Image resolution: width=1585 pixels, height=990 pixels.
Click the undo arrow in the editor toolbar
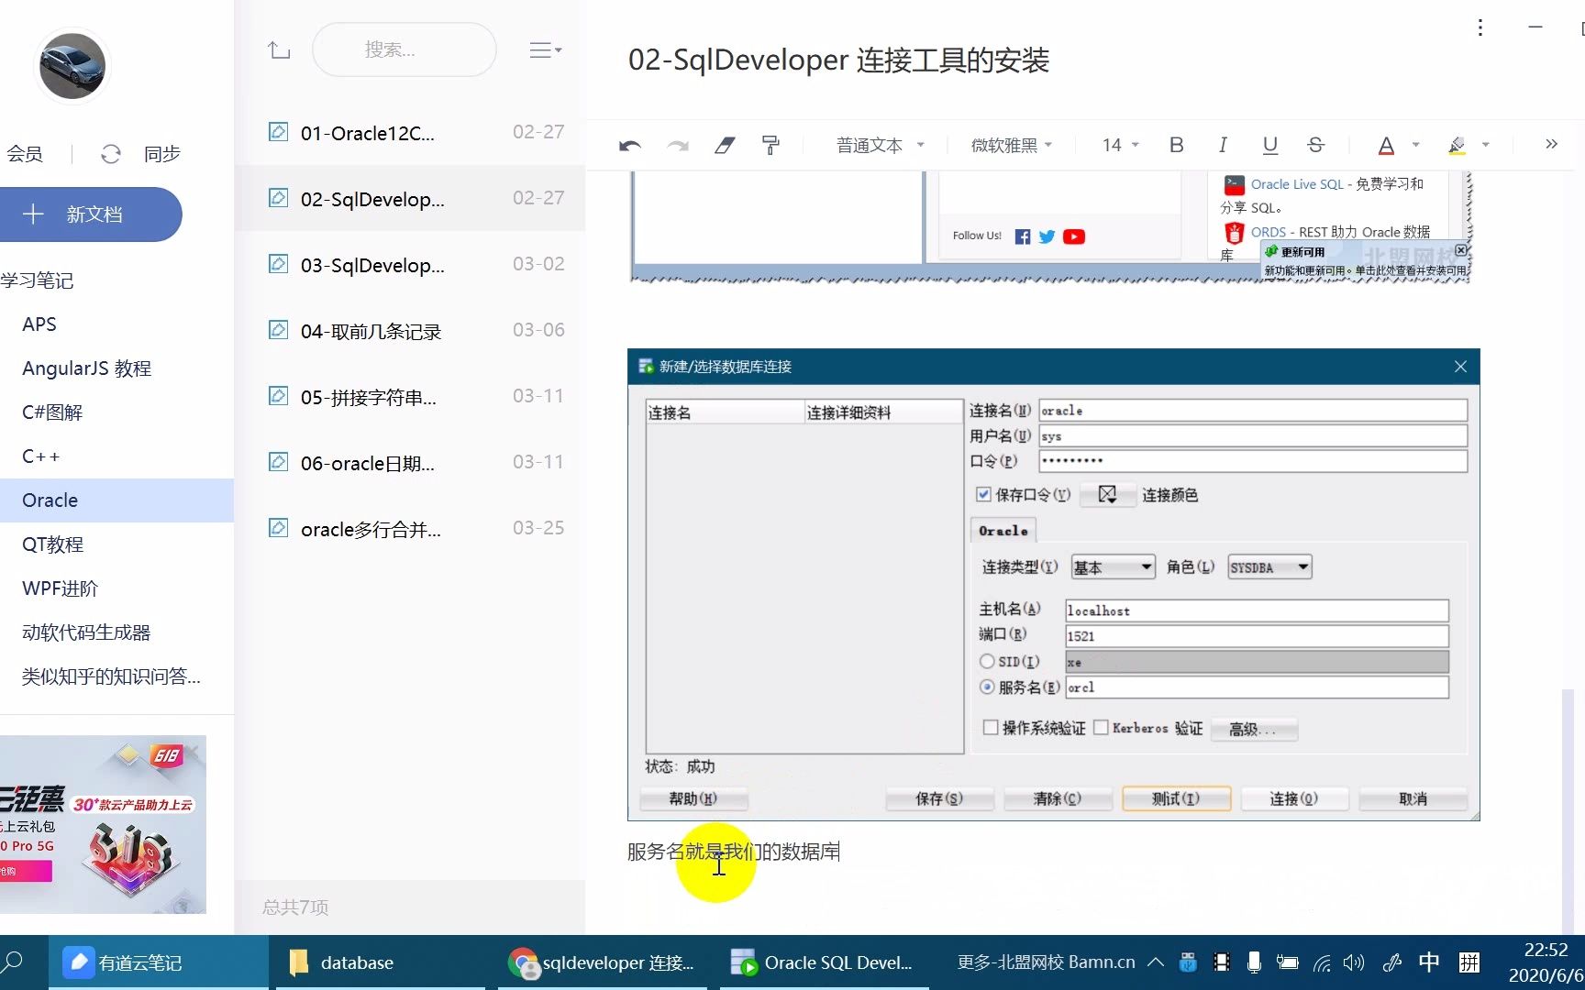(x=630, y=145)
